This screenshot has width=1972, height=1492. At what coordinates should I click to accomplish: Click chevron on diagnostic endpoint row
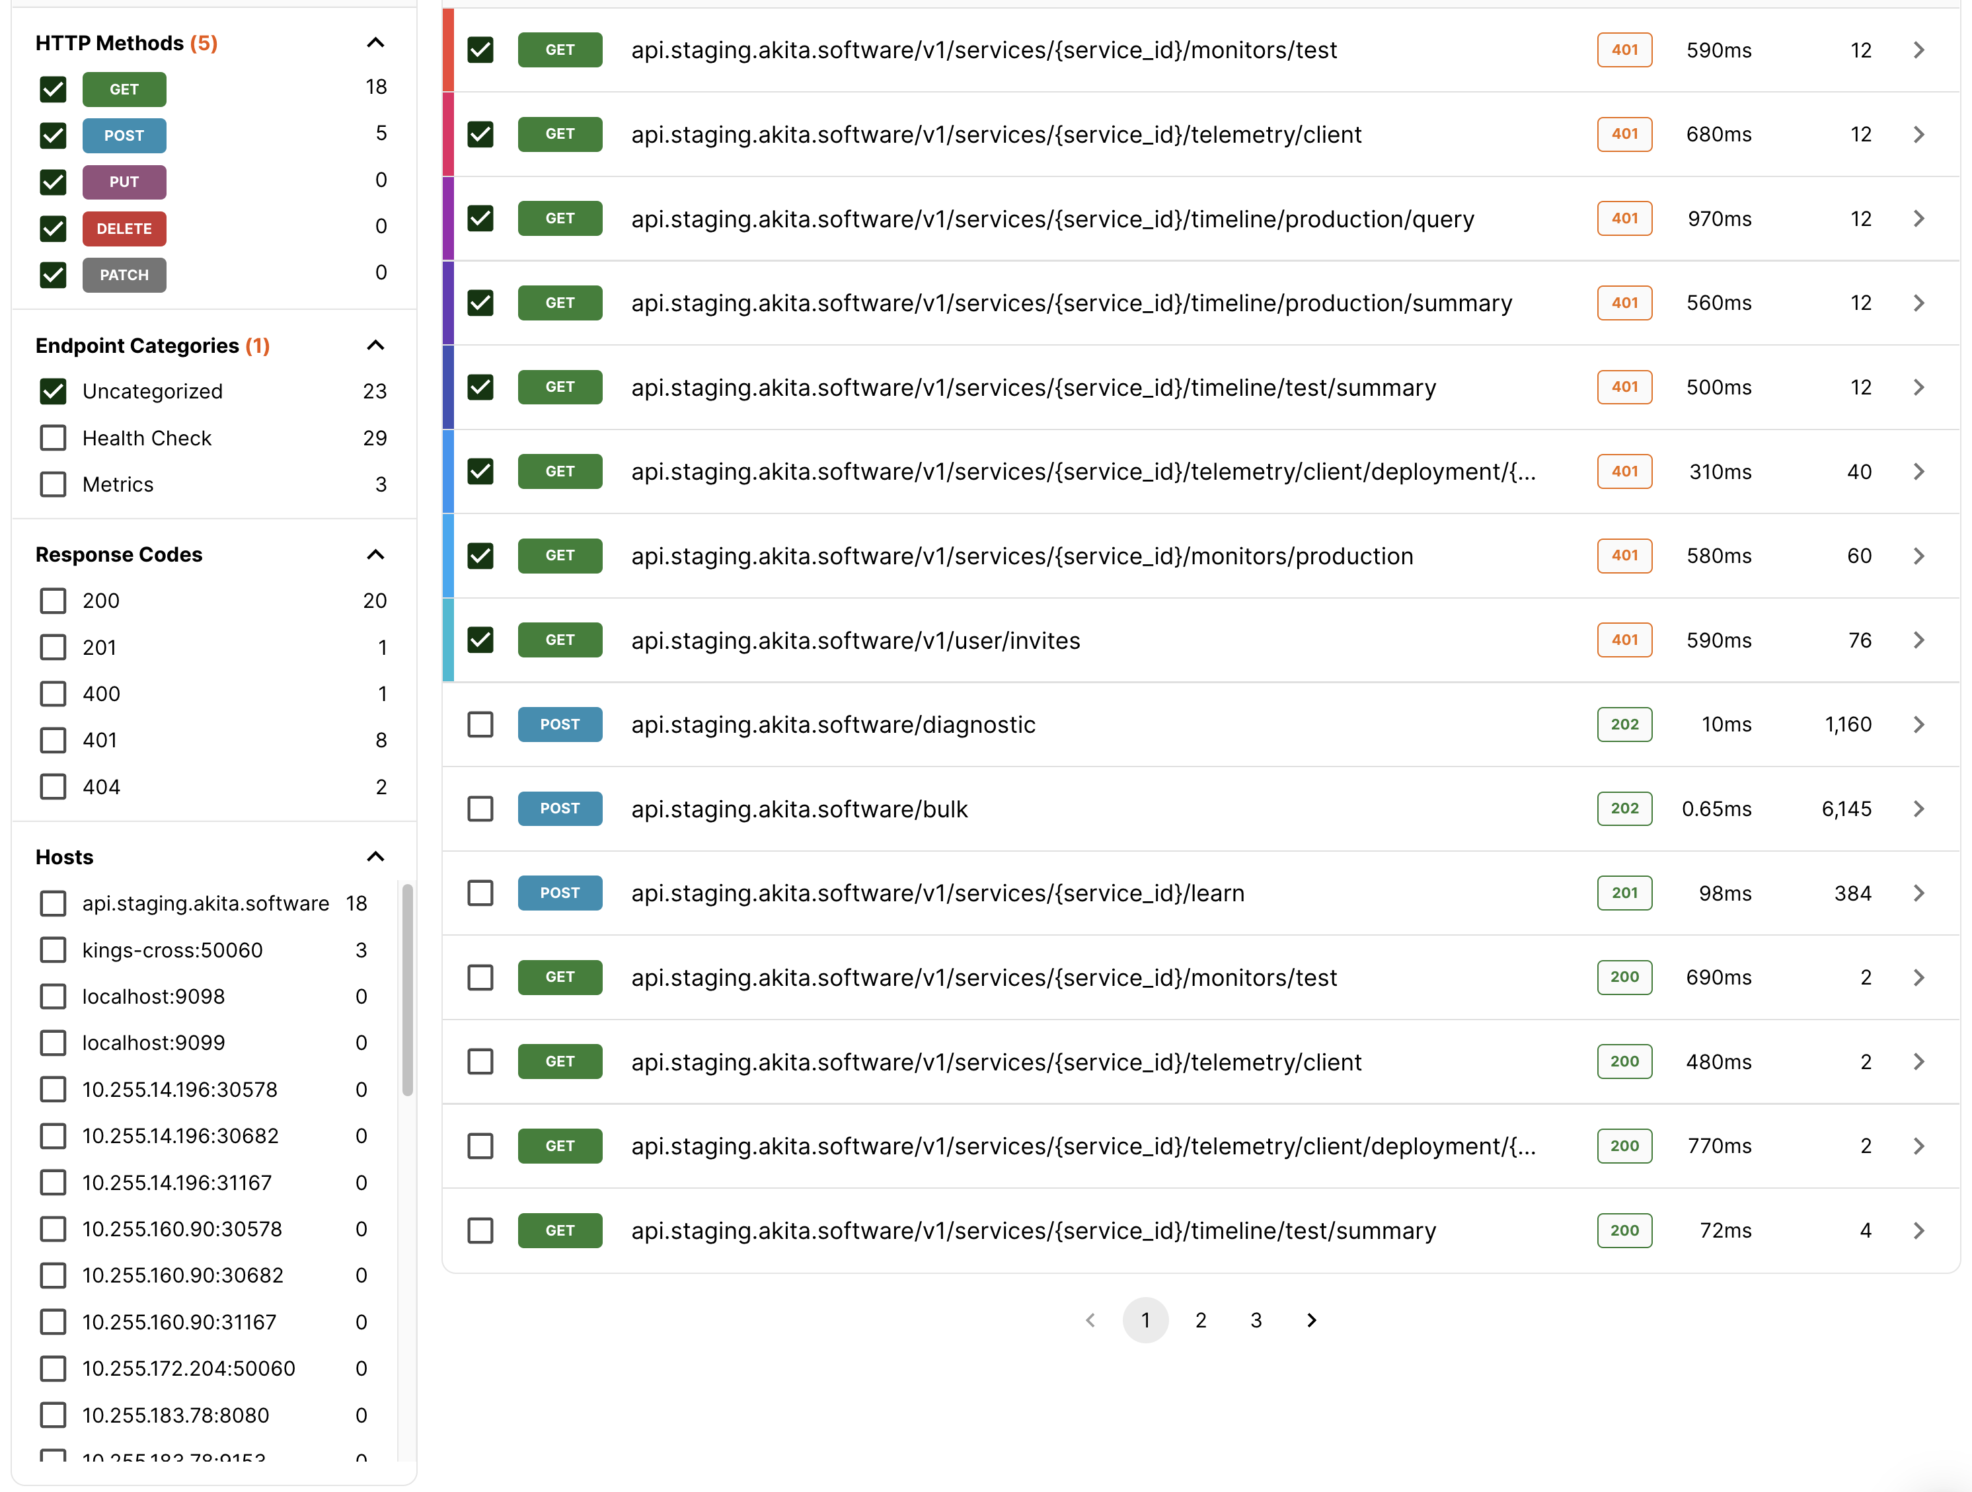1918,725
